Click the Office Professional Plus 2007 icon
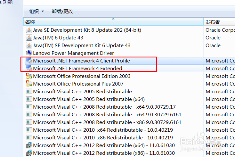 29,84
